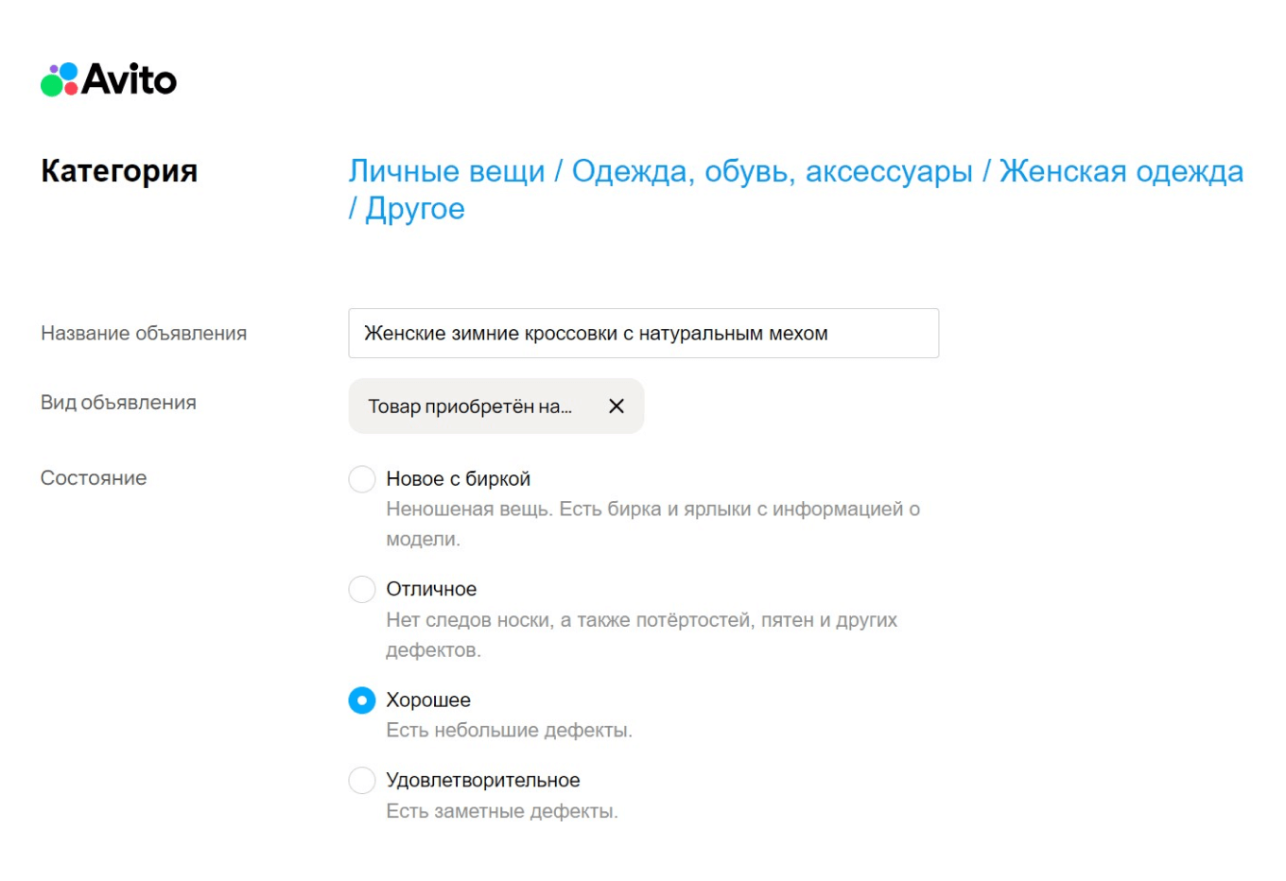
Task: Click the selected "Хорошее" radio button
Action: pos(362,700)
